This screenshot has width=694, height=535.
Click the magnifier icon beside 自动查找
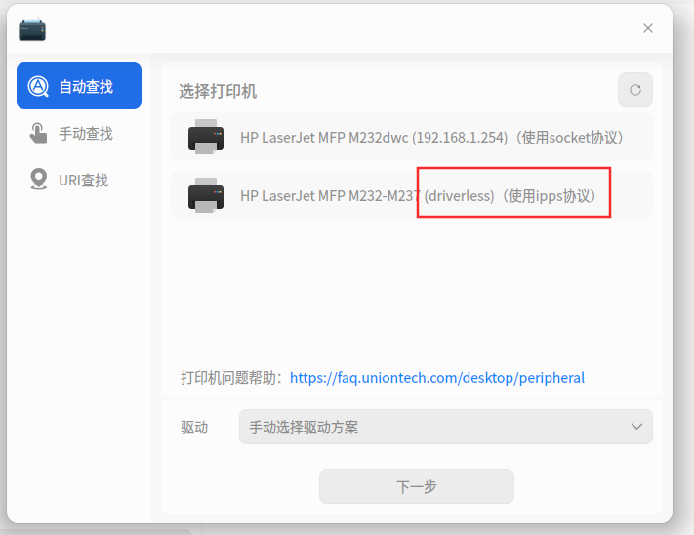pos(38,86)
